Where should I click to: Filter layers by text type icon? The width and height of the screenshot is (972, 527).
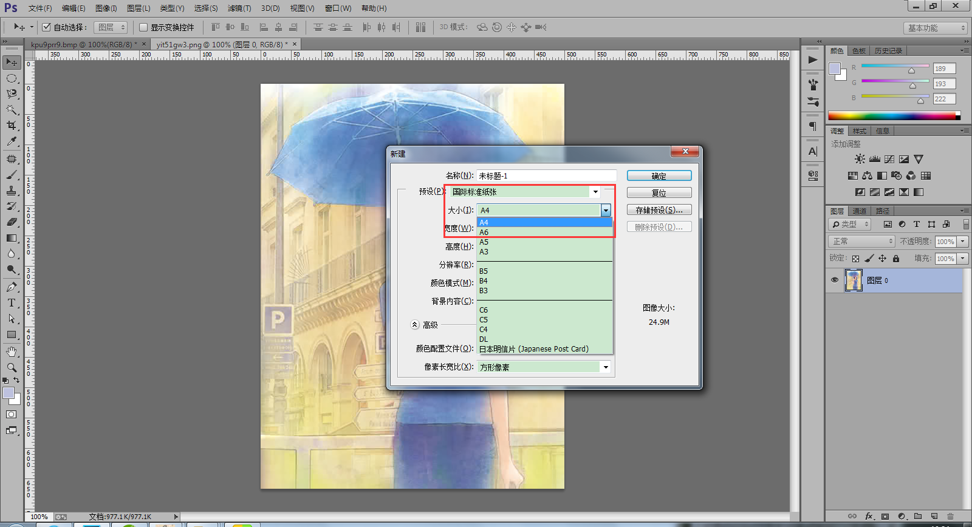point(917,224)
